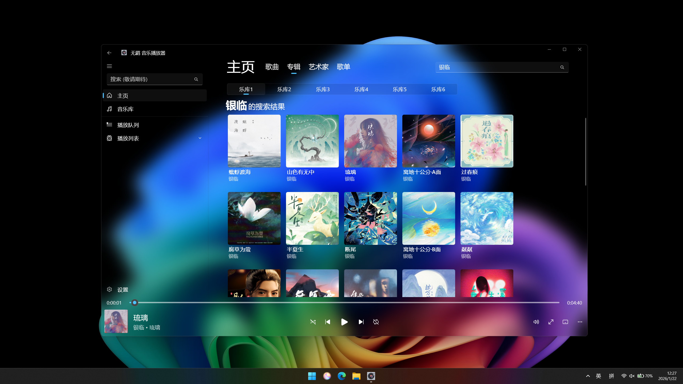
Task: Open full-screen now playing view
Action: coord(551,322)
